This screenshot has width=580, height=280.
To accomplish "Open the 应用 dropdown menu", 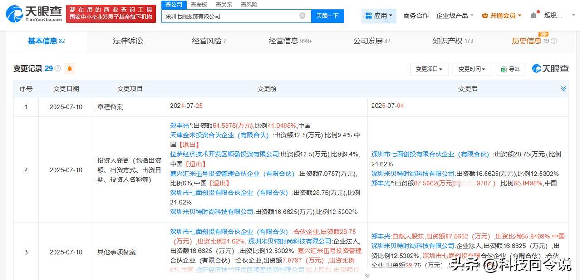I will (379, 15).
